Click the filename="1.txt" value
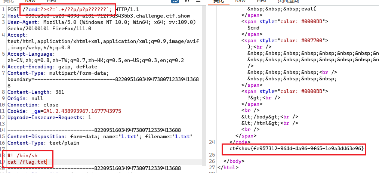Screen dimensions: 379x173 169,136
